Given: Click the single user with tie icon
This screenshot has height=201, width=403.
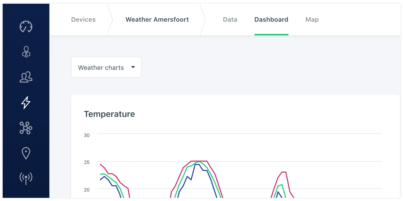Looking at the screenshot, I should [x=26, y=52].
